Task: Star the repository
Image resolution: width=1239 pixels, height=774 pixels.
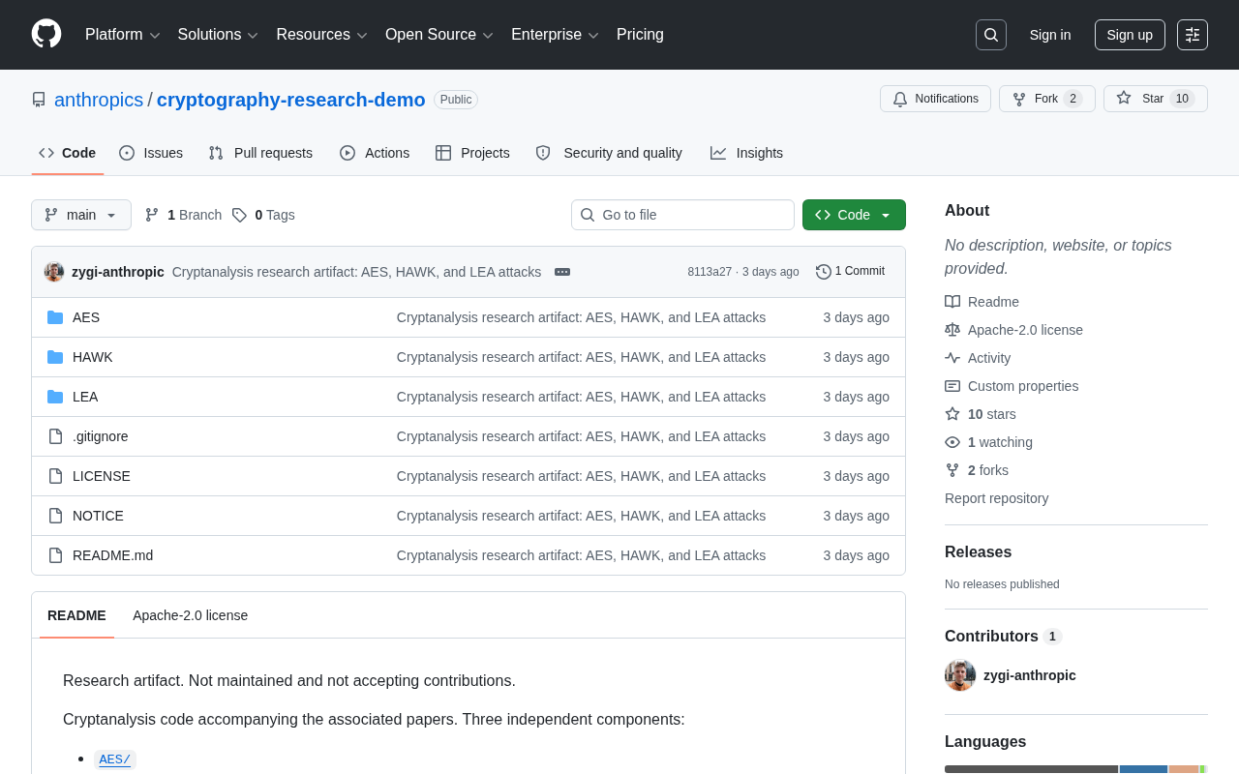Action: click(x=1156, y=99)
